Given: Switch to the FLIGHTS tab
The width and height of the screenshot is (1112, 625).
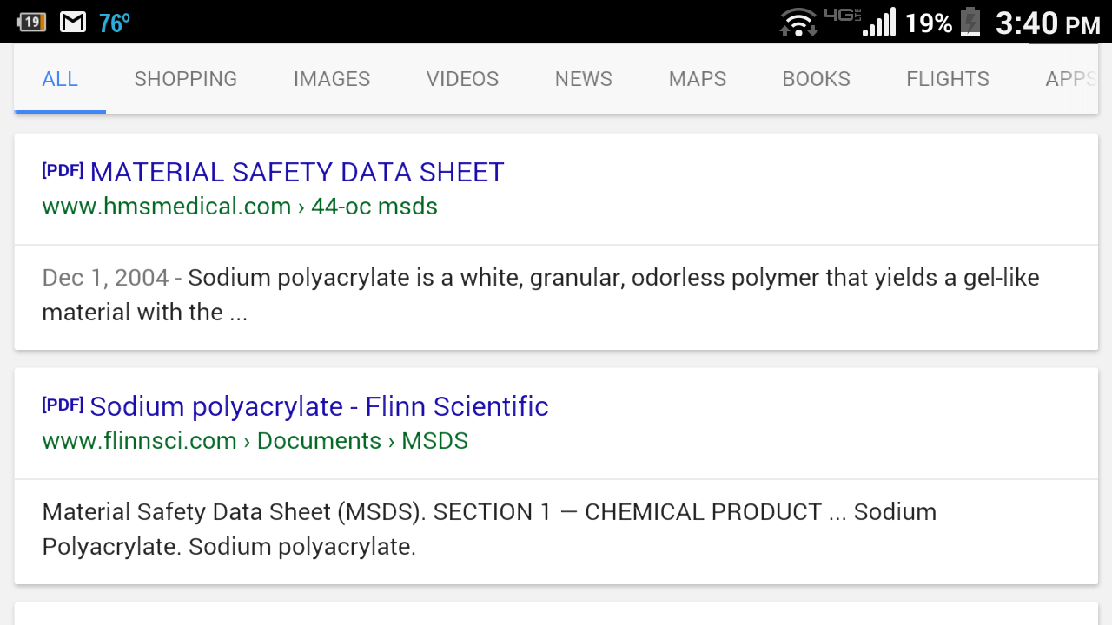Looking at the screenshot, I should coord(947,78).
